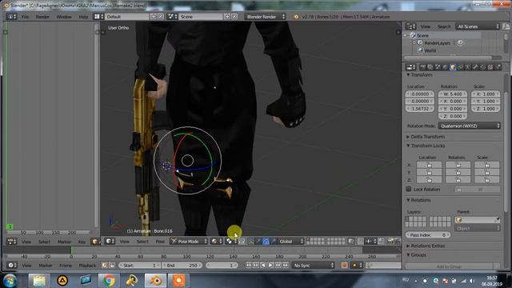Open the Render Layers properties tab
Screen dimensions: 512x288
(430, 67)
